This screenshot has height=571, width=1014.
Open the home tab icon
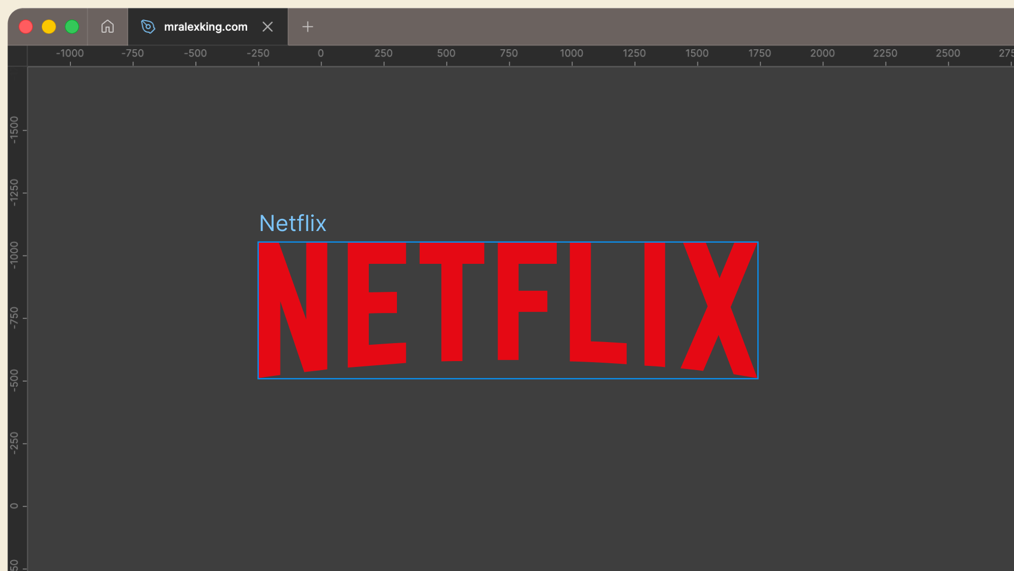[107, 26]
